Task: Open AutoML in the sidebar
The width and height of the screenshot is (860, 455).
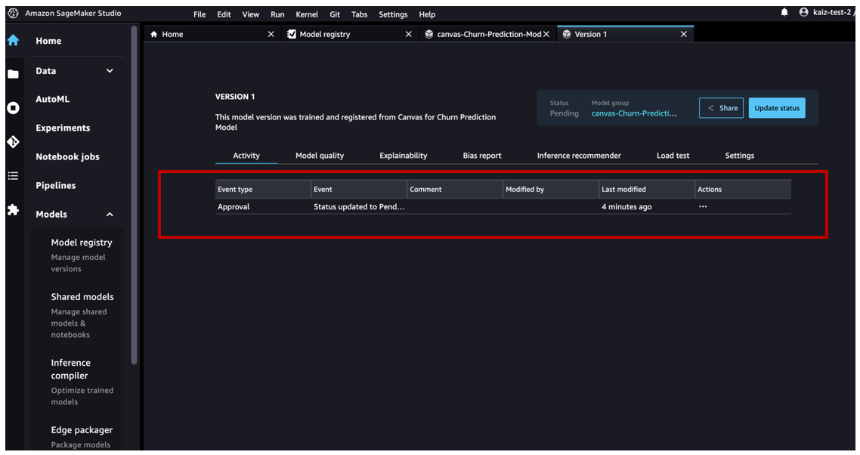Action: click(53, 99)
